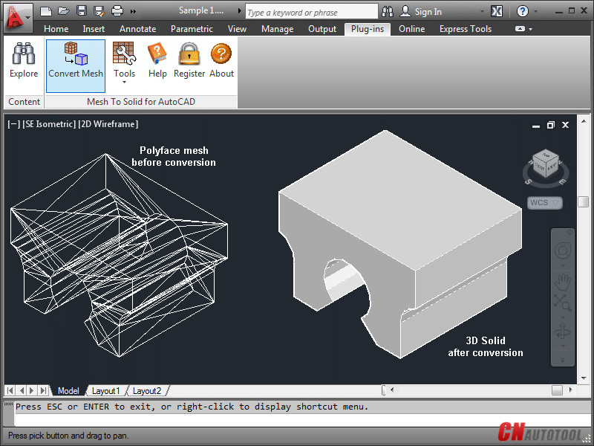The width and height of the screenshot is (594, 446).
Task: Go to the Output ribbon tab
Action: [322, 29]
